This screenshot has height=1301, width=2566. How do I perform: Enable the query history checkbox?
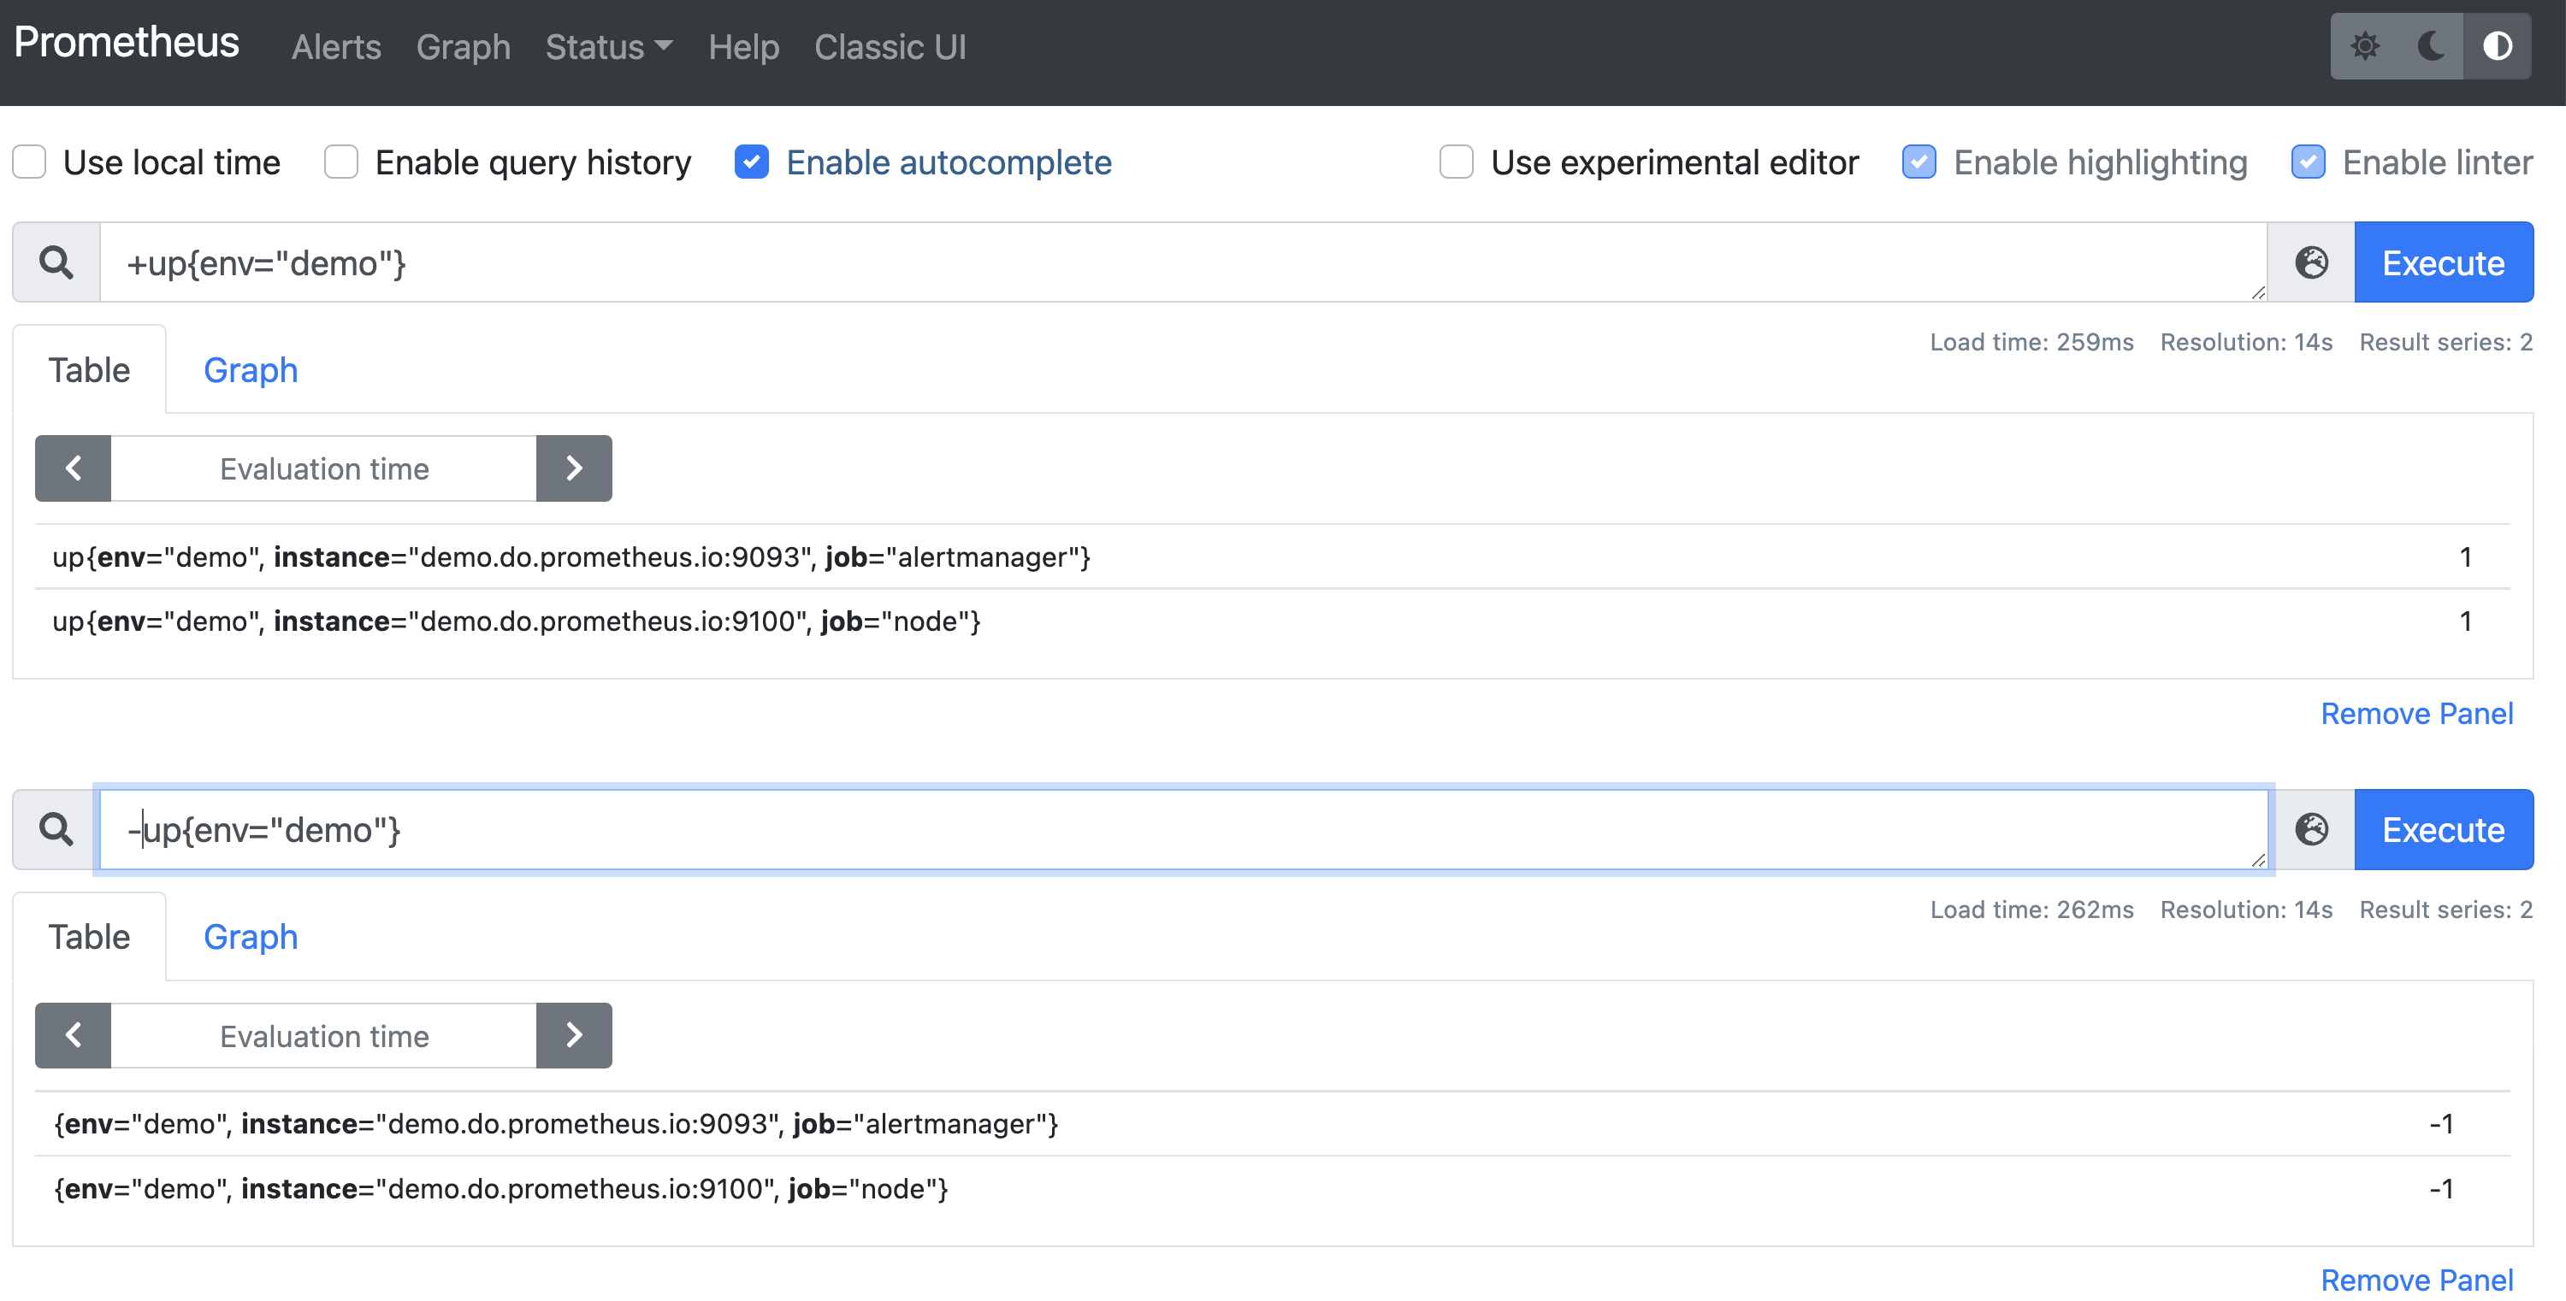pyautogui.click(x=340, y=162)
